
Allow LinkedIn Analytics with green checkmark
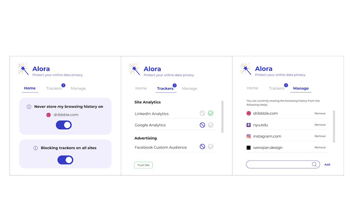click(211, 113)
